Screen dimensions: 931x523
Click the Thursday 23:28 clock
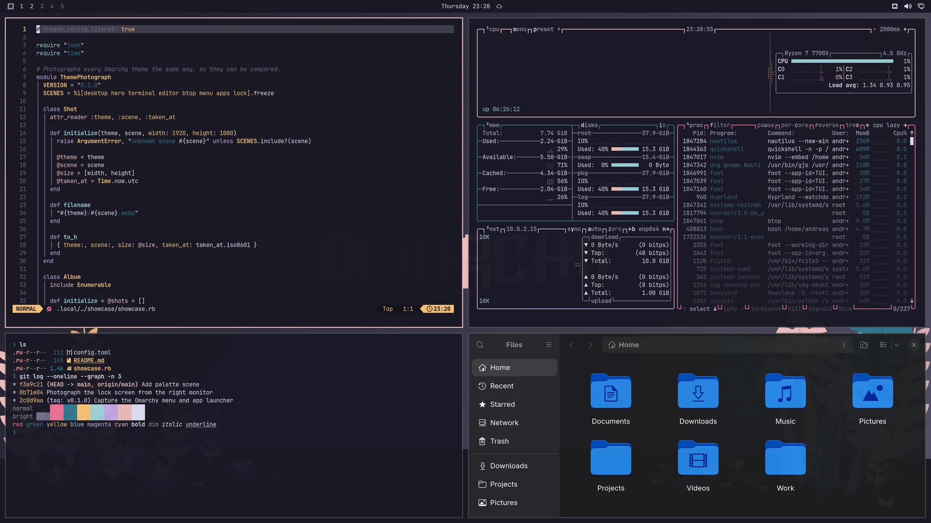click(465, 6)
